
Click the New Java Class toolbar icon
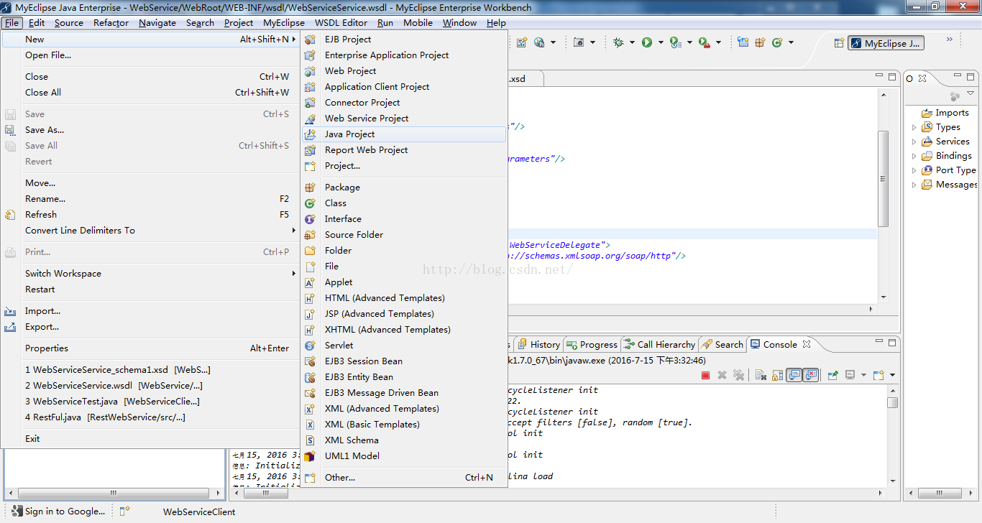click(x=777, y=42)
